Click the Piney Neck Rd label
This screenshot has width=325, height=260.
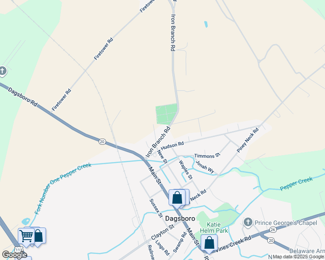click(x=248, y=140)
